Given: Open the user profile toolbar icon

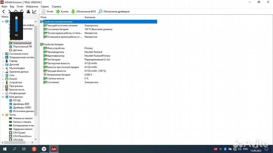Looking at the screenshot, I should pyautogui.click(x=28, y=11).
